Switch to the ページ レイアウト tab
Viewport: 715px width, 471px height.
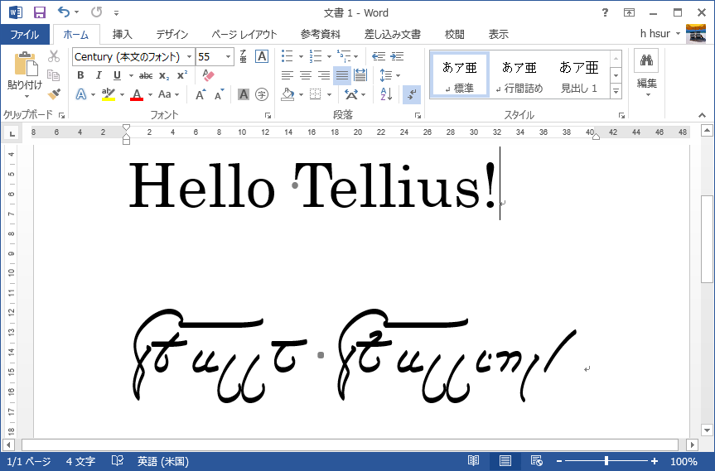pos(244,35)
